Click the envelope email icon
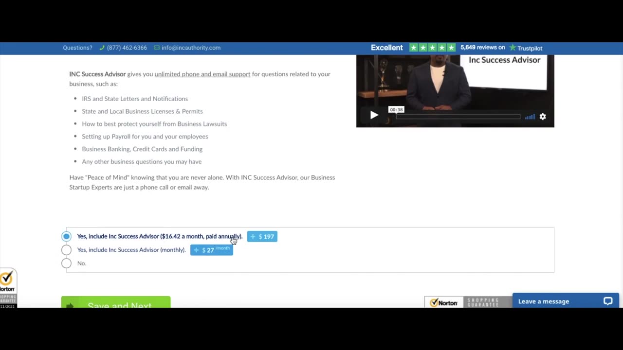623x350 pixels. coord(157,48)
